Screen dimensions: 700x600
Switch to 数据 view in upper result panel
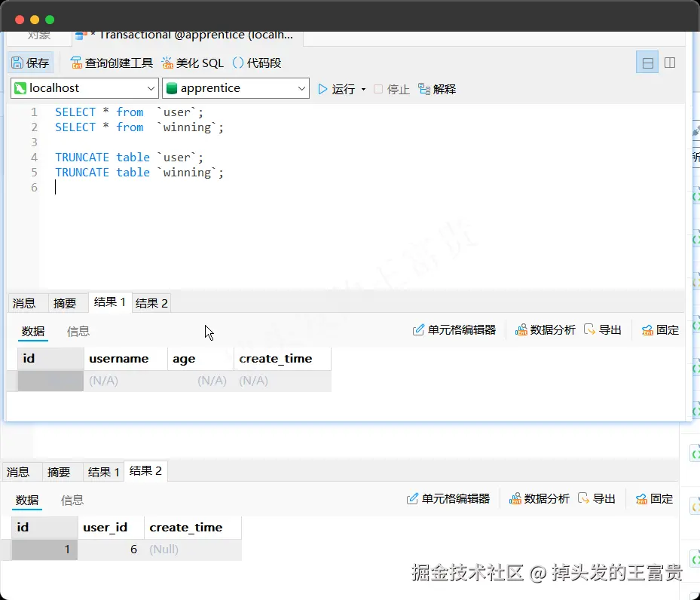[x=33, y=331]
